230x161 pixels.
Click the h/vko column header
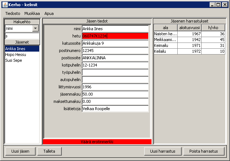click(x=213, y=27)
